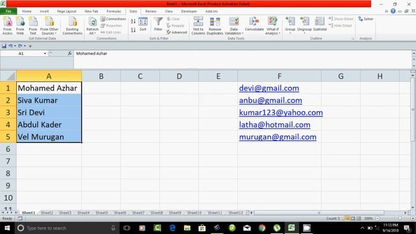This screenshot has width=416, height=234.
Task: Open Excel Help question icon
Action: [393, 11]
